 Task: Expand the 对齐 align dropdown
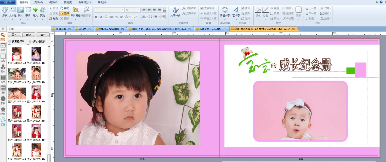coord(326,8)
